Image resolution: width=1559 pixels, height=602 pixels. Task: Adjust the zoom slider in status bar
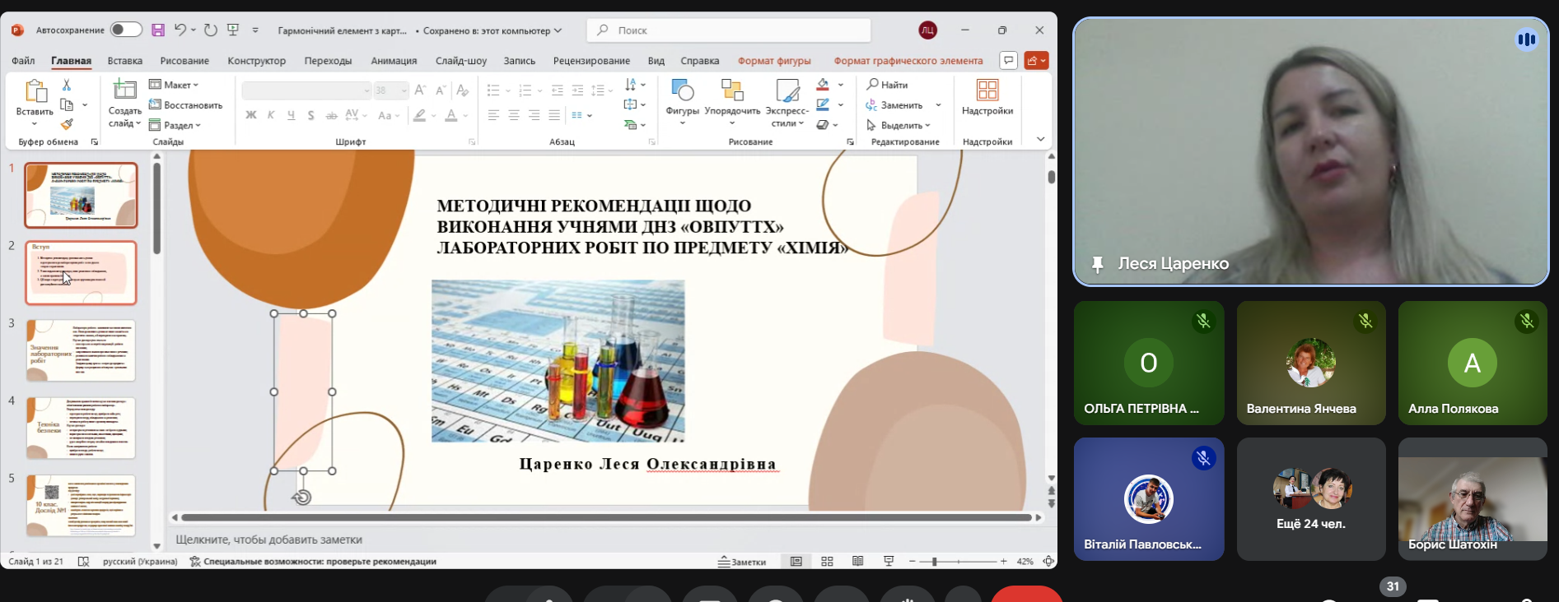click(x=934, y=562)
